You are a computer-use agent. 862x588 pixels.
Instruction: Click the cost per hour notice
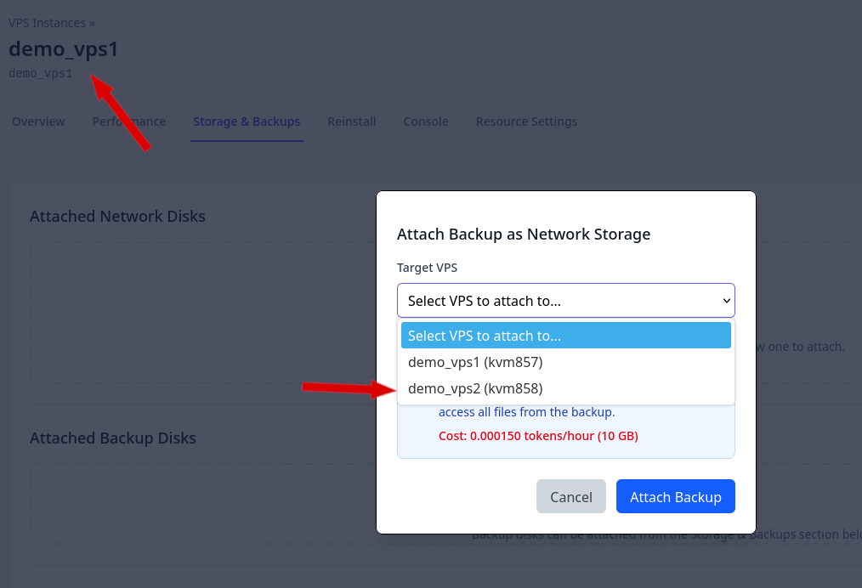536,434
